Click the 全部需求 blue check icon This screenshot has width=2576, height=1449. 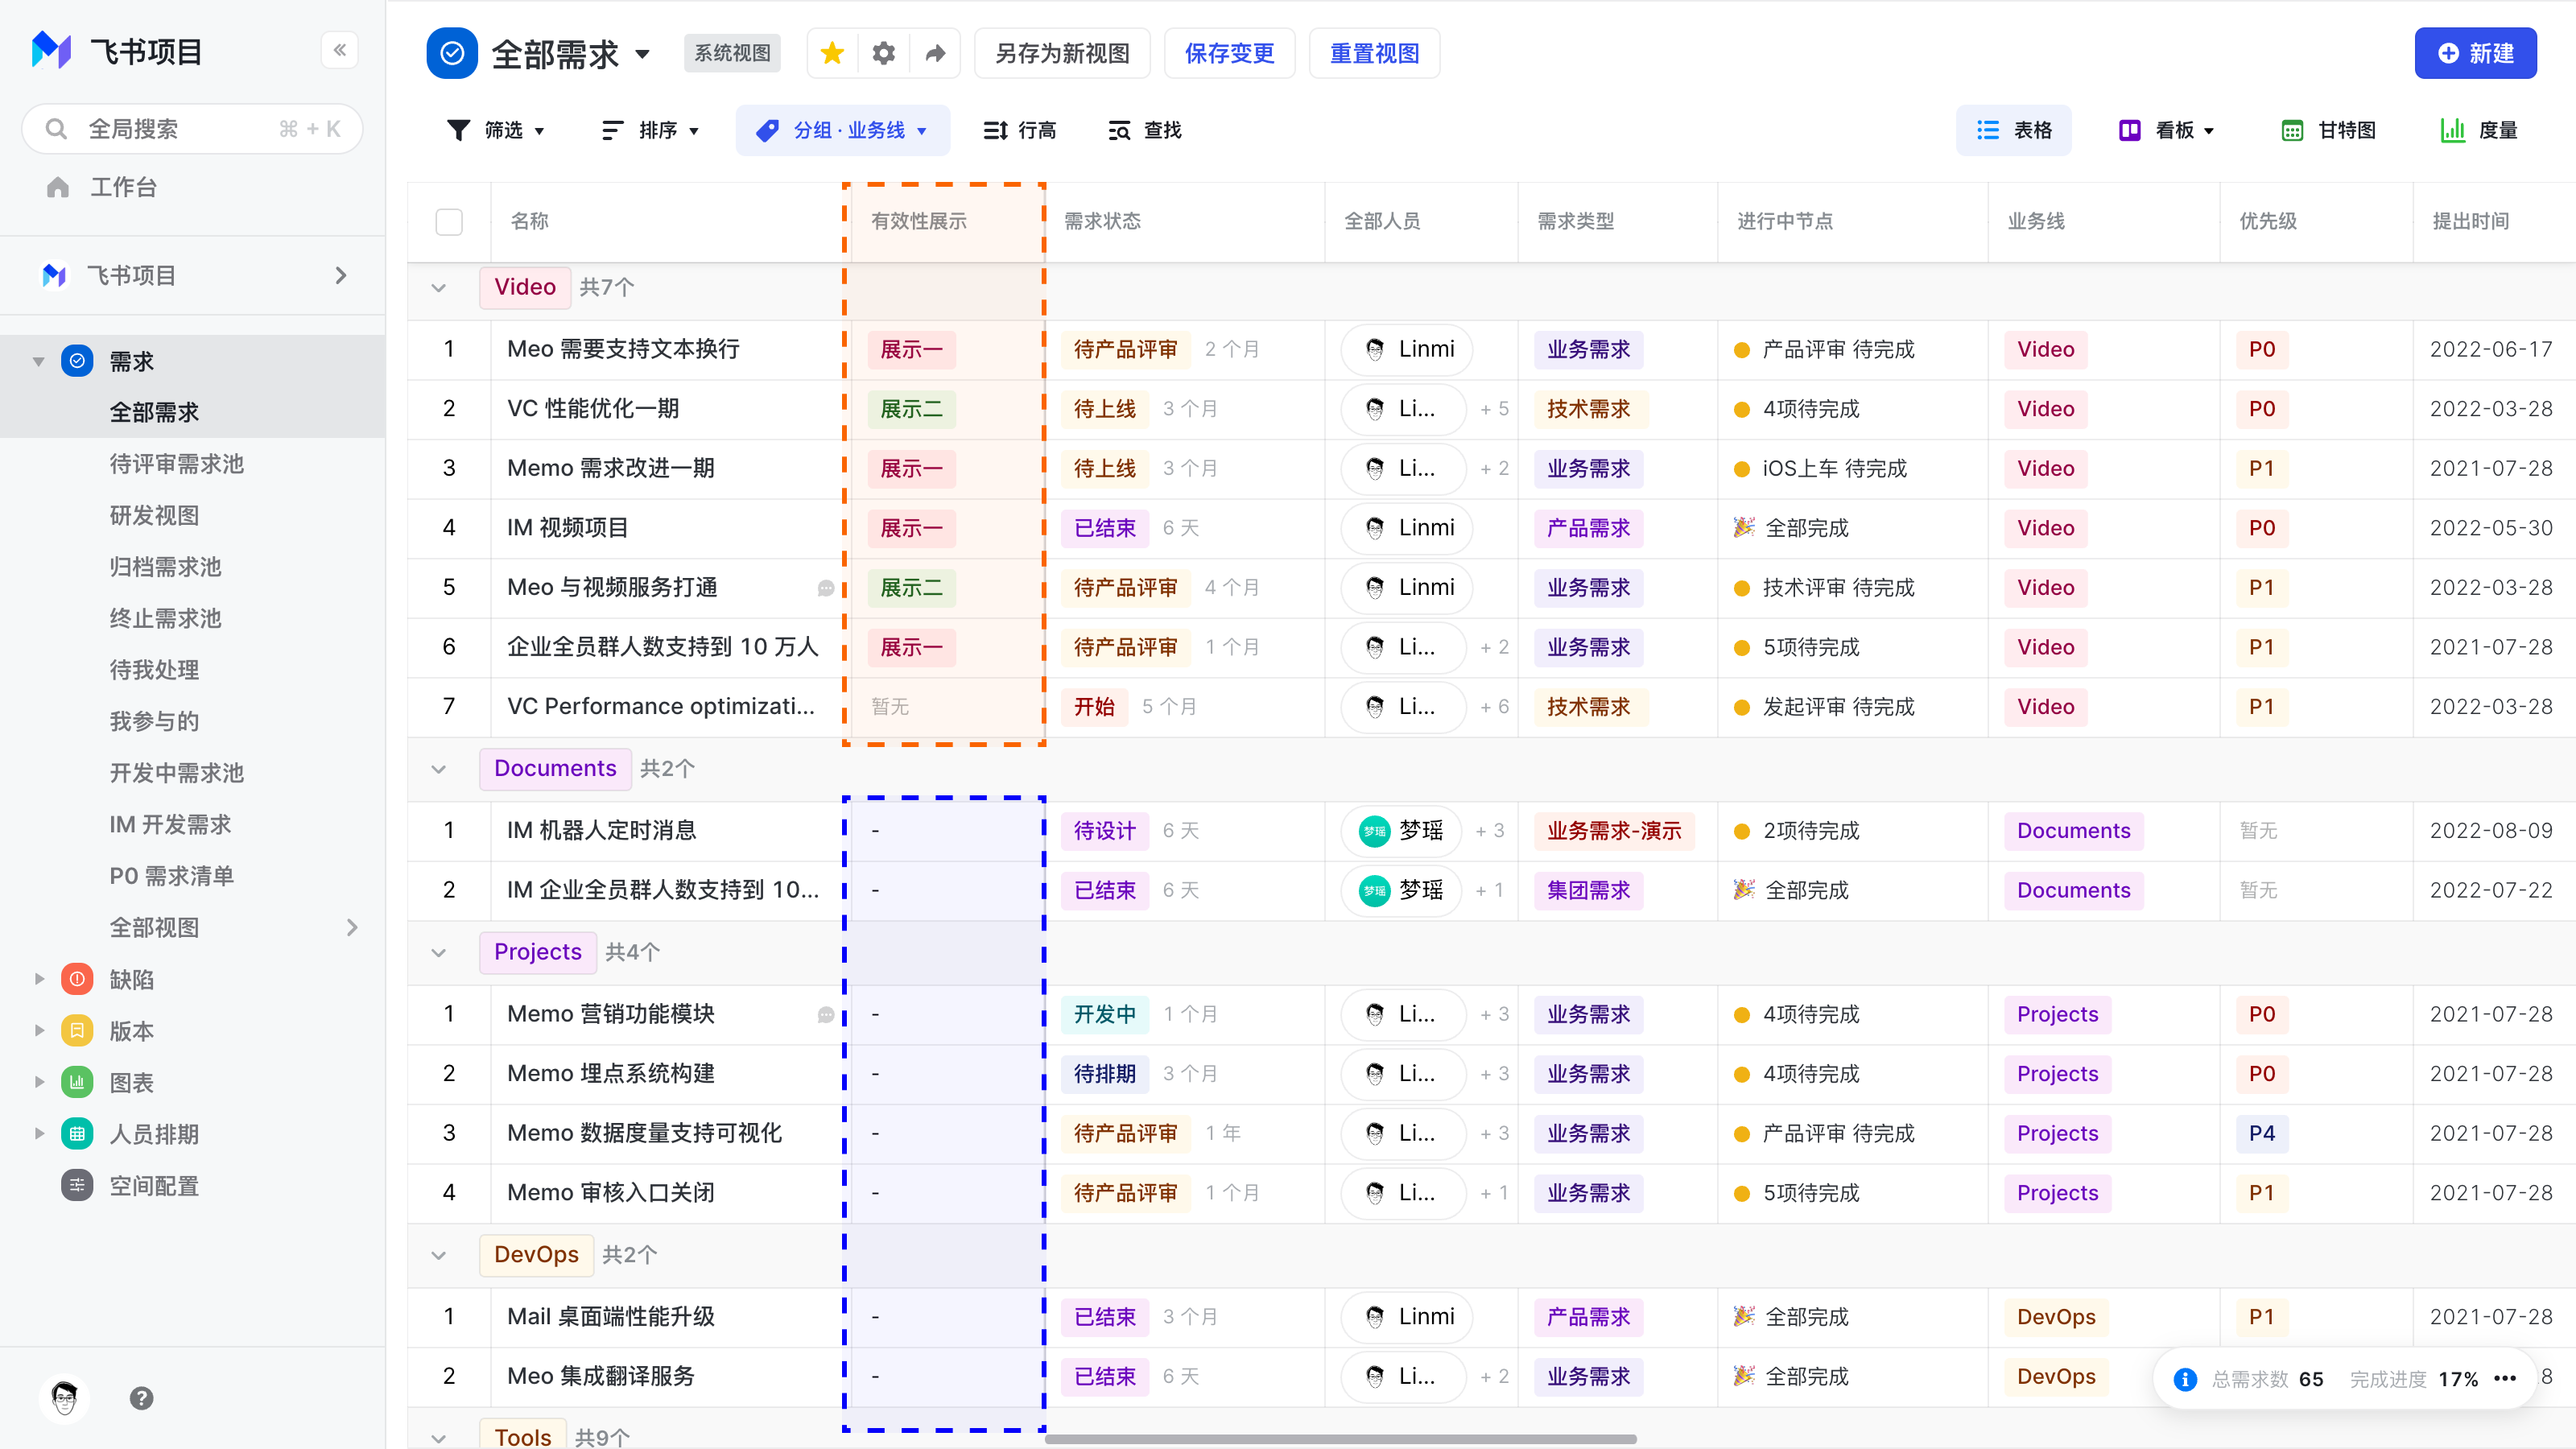point(452,53)
